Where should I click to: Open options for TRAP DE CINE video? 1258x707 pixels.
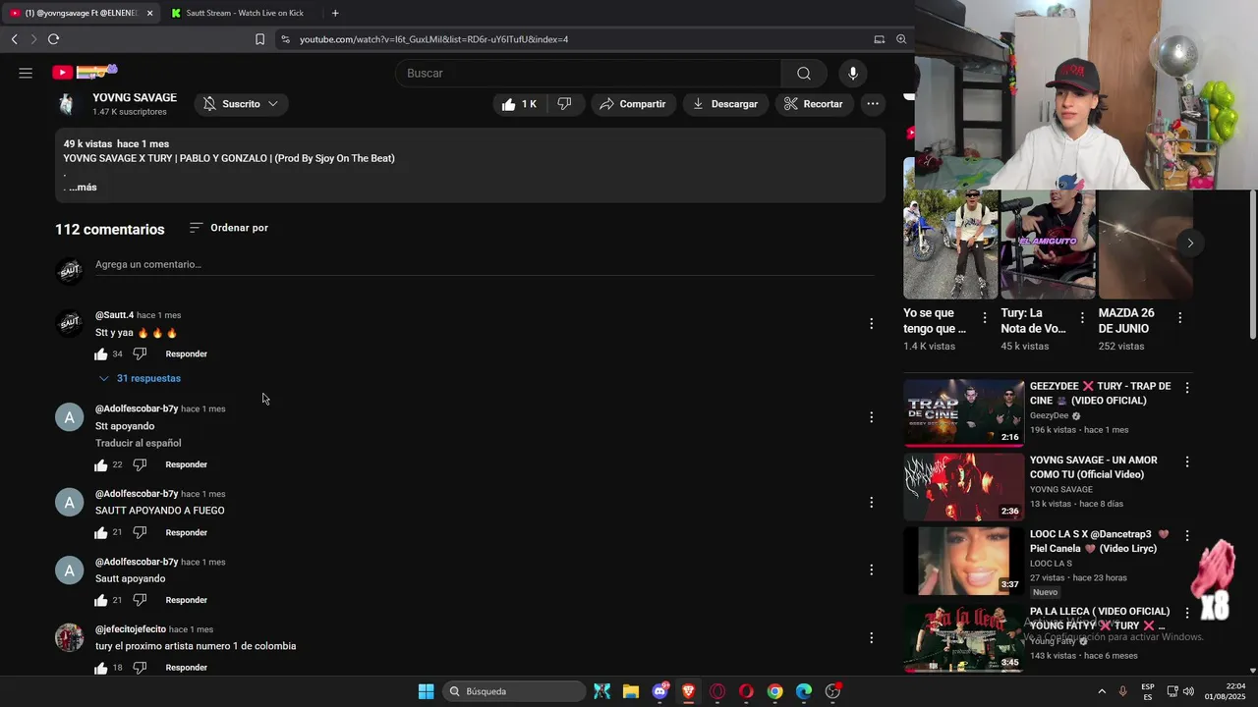(1186, 388)
